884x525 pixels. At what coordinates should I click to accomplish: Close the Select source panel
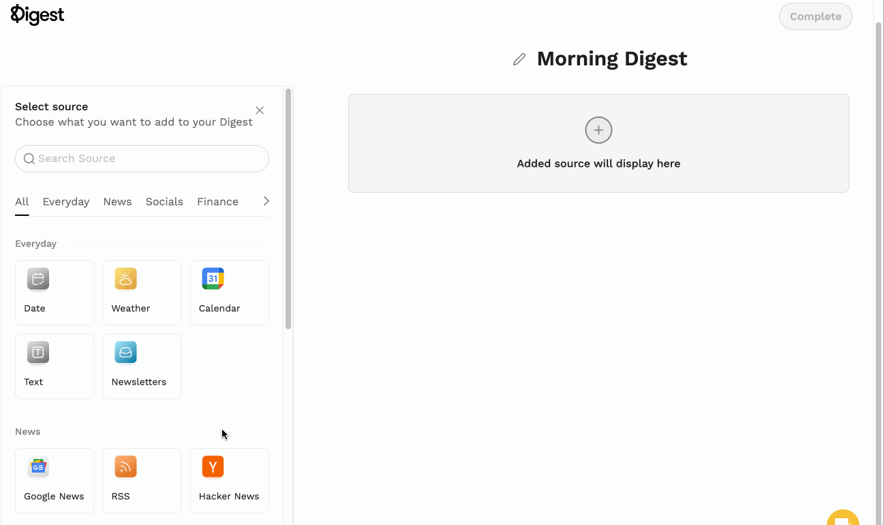pos(260,110)
